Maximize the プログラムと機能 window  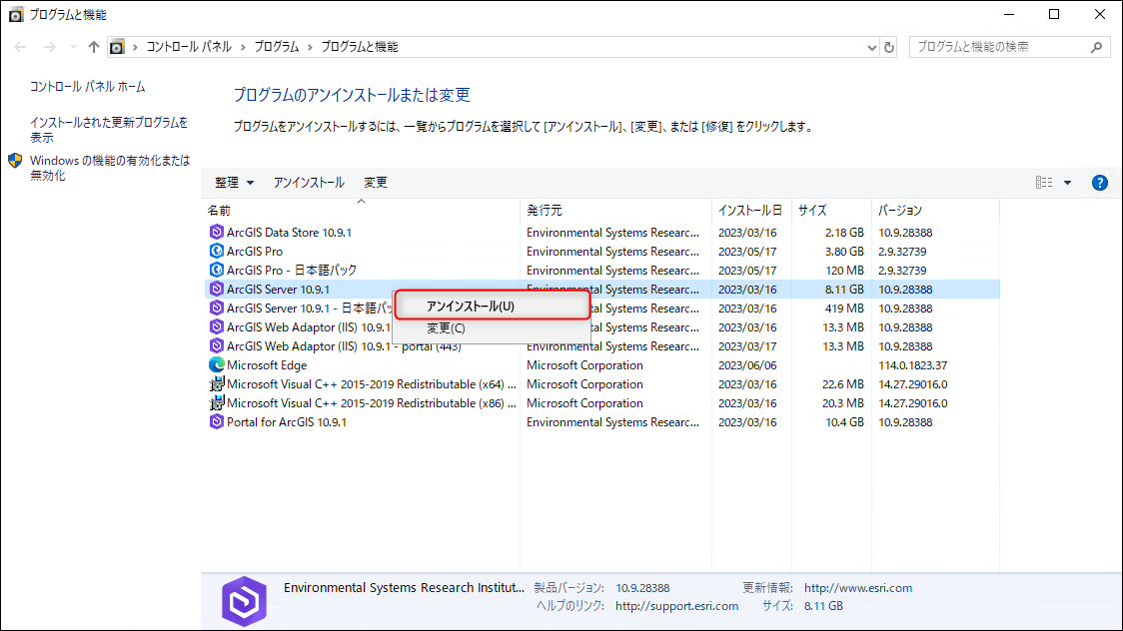click(x=1054, y=14)
